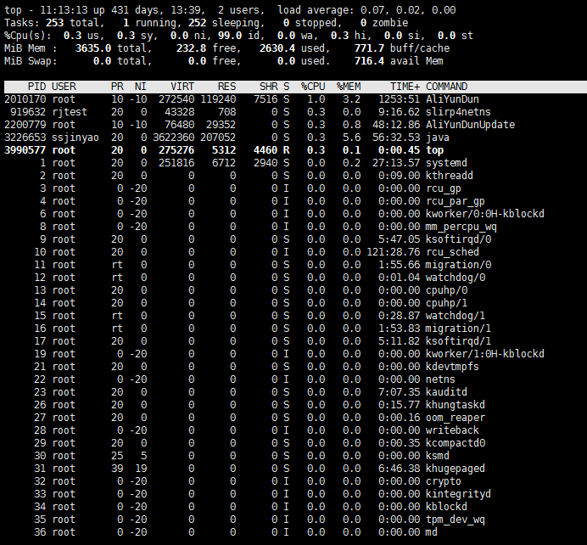
Task: Click the %MEM column header
Action: [349, 87]
